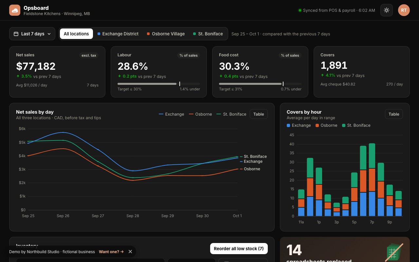Toggle Exchange in Covers by hour legend

pos(299,125)
